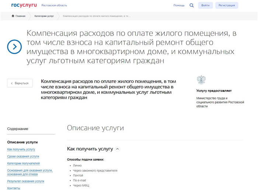Click the 'Почтой' list item
Screen dimensions: 258x190
pos(78,176)
